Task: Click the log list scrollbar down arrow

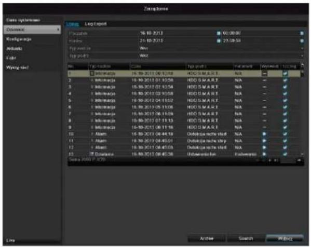Action: pyautogui.click(x=302, y=154)
